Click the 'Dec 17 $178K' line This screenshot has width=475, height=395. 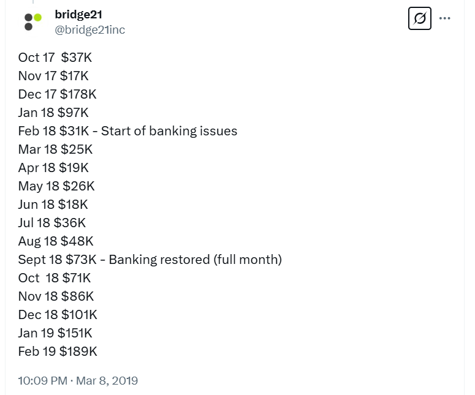tap(57, 94)
